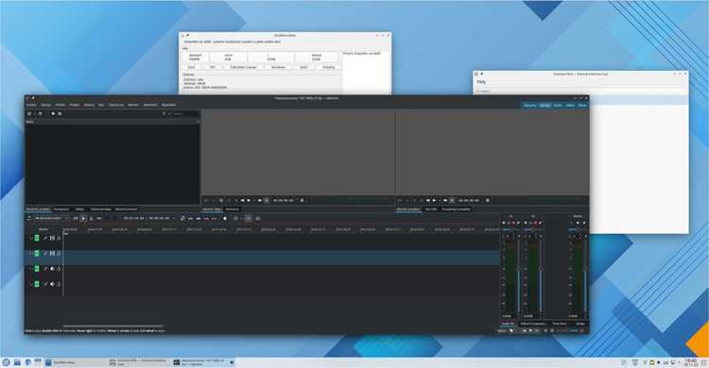Click the white circle icon in timeline toolbar
Screen dimensions: 709x368
[225, 219]
